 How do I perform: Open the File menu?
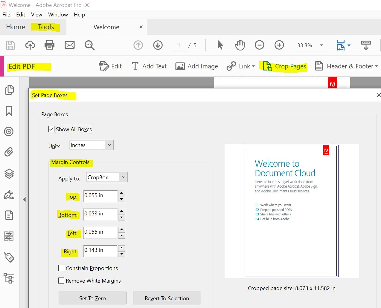coord(6,14)
